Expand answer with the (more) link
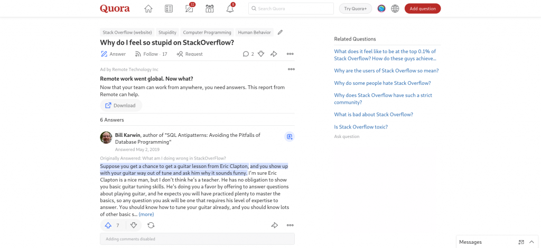 [146, 214]
